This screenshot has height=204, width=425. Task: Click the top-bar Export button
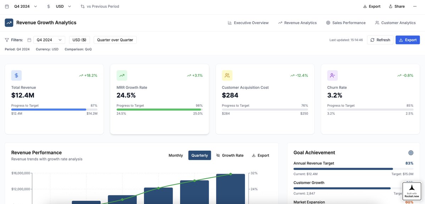[372, 6]
